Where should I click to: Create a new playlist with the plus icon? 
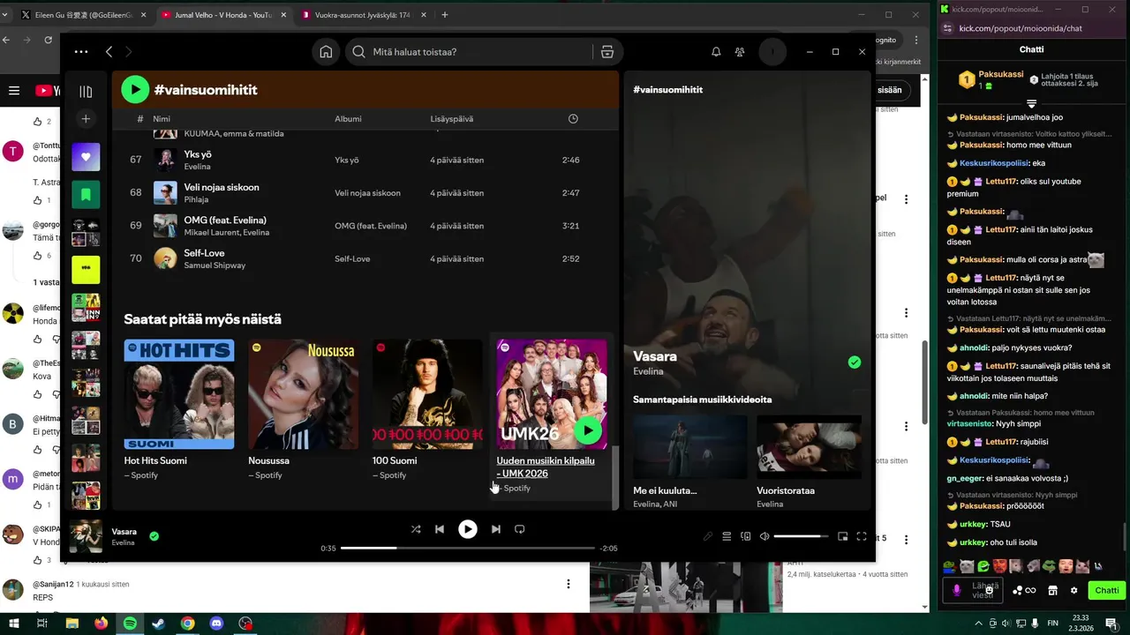click(x=86, y=118)
